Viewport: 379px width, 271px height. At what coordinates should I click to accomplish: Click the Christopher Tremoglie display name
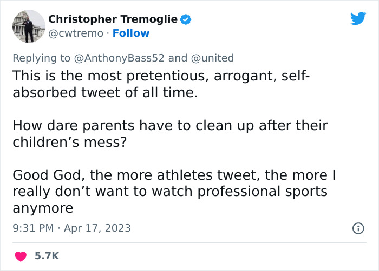point(113,19)
